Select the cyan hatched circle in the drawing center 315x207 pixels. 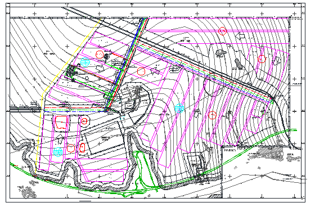pyautogui.click(x=179, y=109)
